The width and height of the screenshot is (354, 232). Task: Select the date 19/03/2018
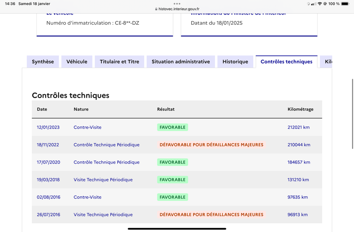(48, 180)
